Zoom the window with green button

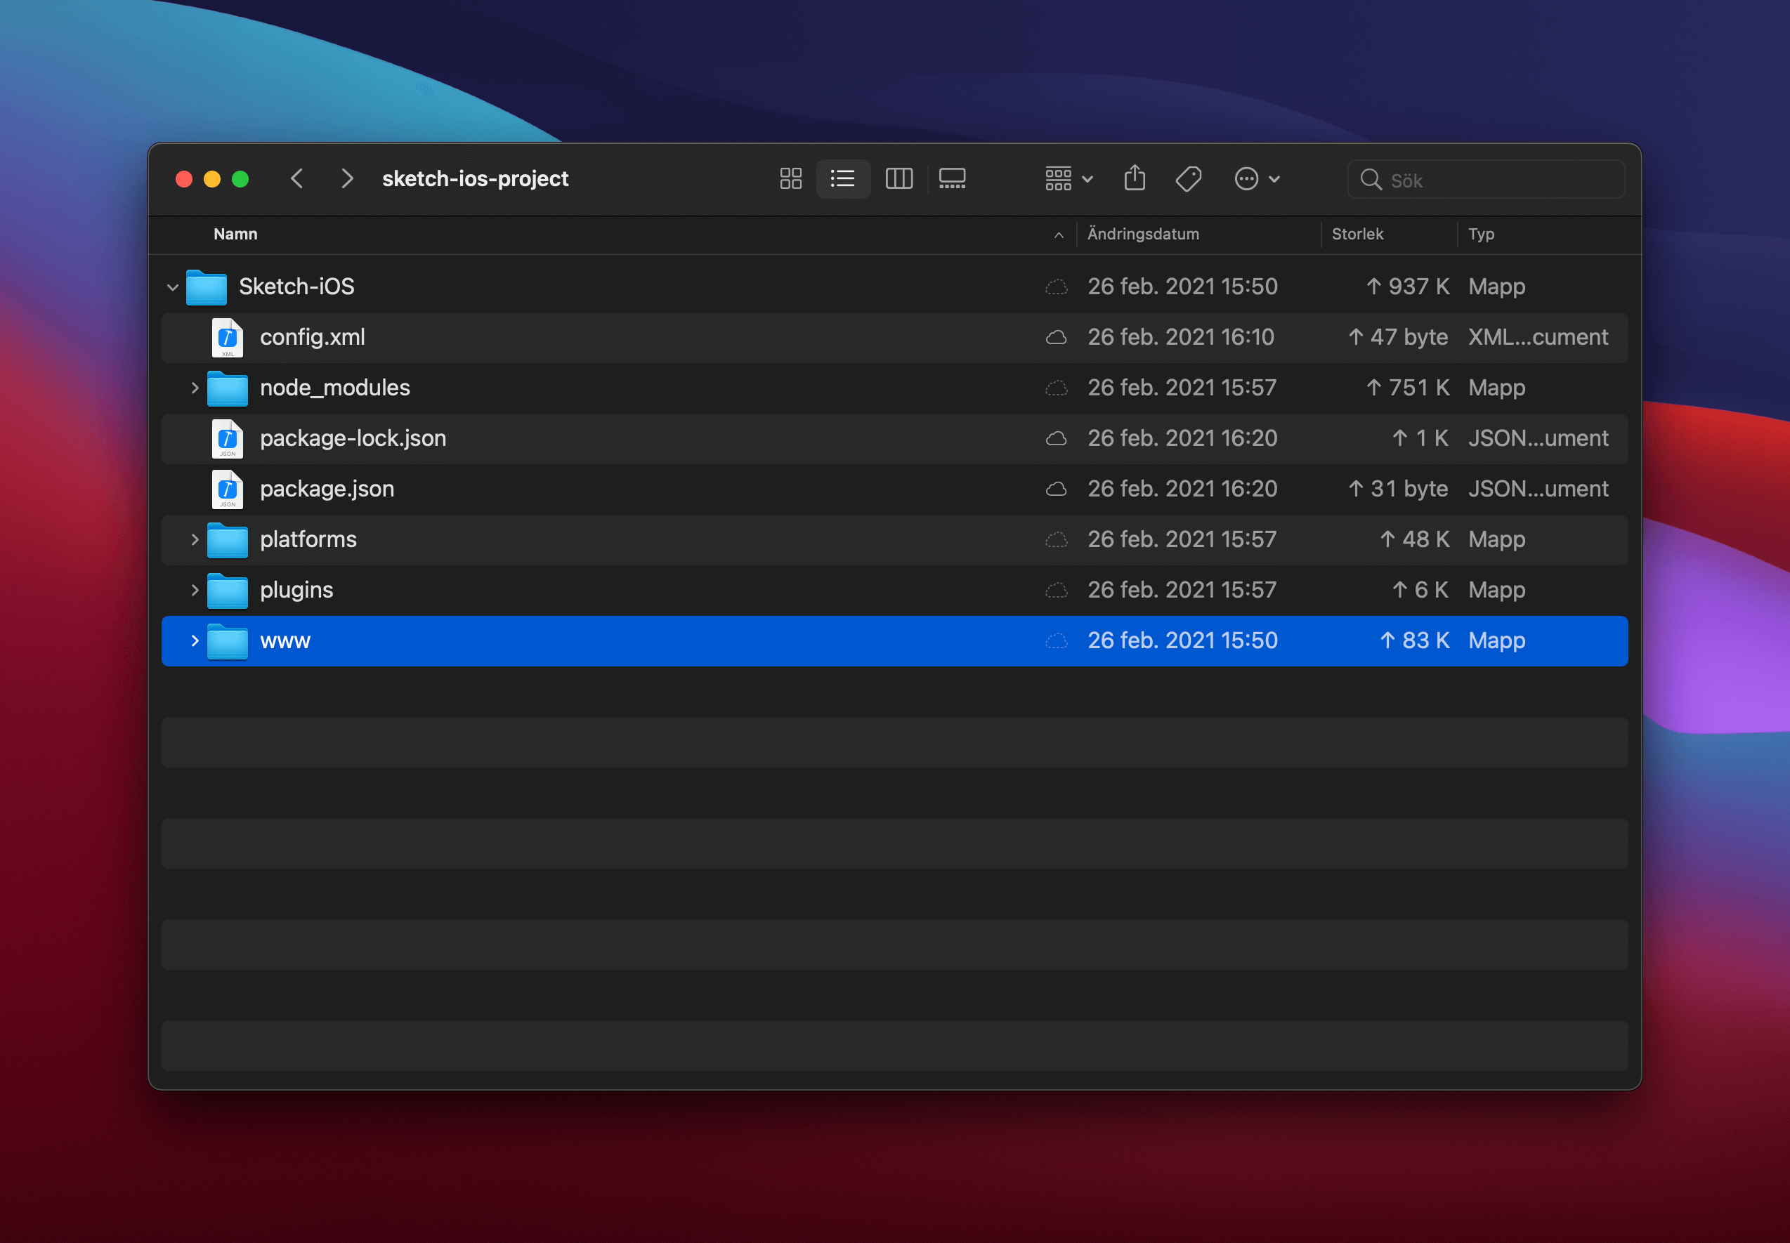coord(241,179)
